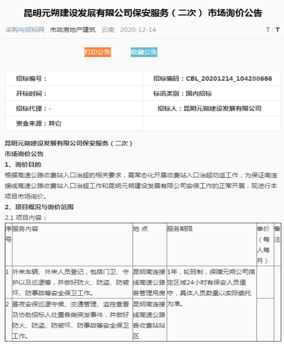Click the large bold T font size icon
284x344 pixels.
[278, 30]
